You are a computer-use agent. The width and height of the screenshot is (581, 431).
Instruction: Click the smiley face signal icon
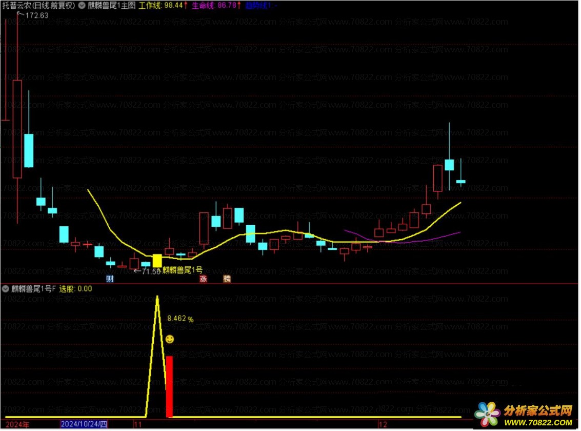click(170, 340)
